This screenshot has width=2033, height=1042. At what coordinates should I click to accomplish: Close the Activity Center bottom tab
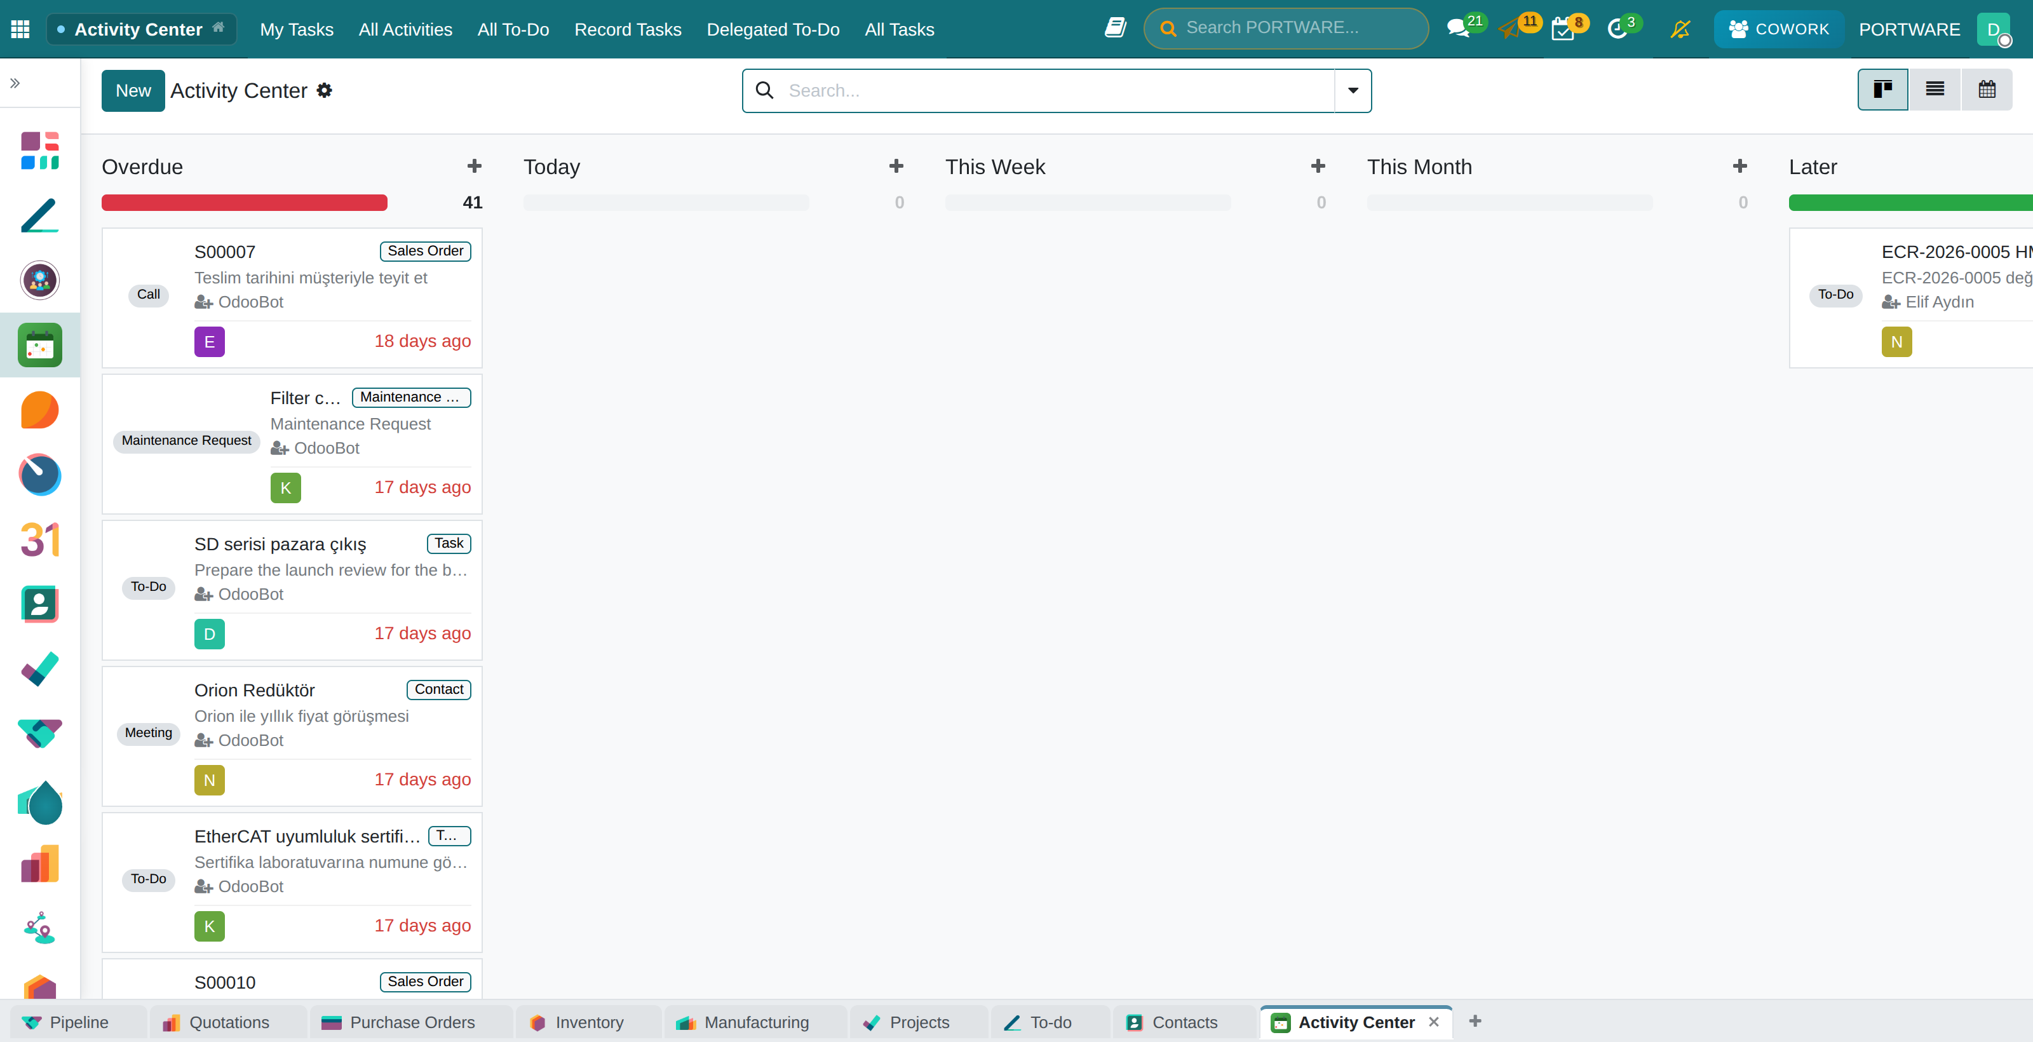click(1434, 1022)
